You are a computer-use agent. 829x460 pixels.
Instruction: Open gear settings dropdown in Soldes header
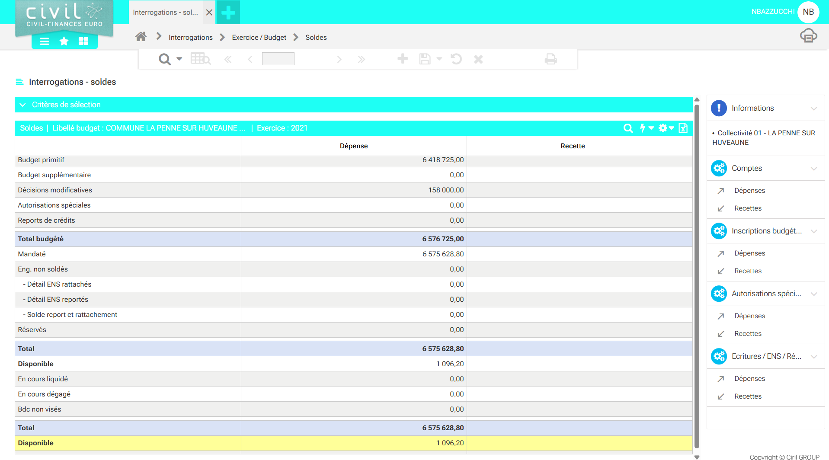coord(666,128)
